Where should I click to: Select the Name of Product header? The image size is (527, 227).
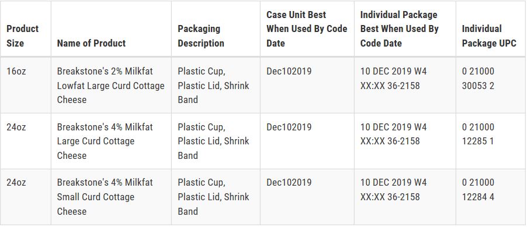91,43
